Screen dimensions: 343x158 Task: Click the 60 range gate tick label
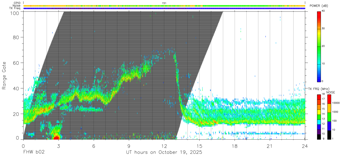(x=16, y=63)
